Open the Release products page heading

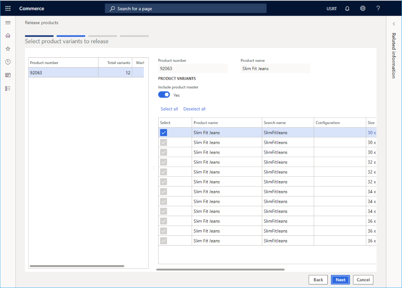click(41, 22)
